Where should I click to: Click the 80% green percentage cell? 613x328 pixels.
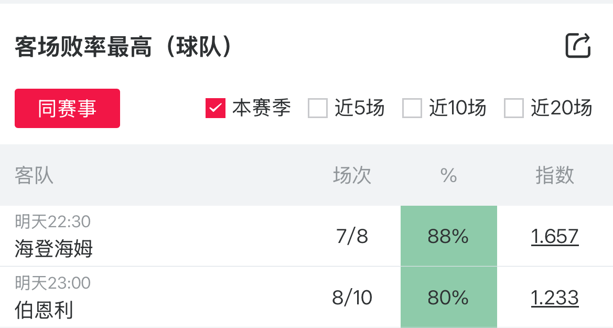448,298
